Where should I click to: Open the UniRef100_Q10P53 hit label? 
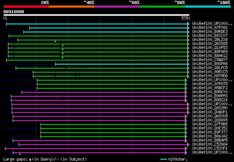pos(210,48)
